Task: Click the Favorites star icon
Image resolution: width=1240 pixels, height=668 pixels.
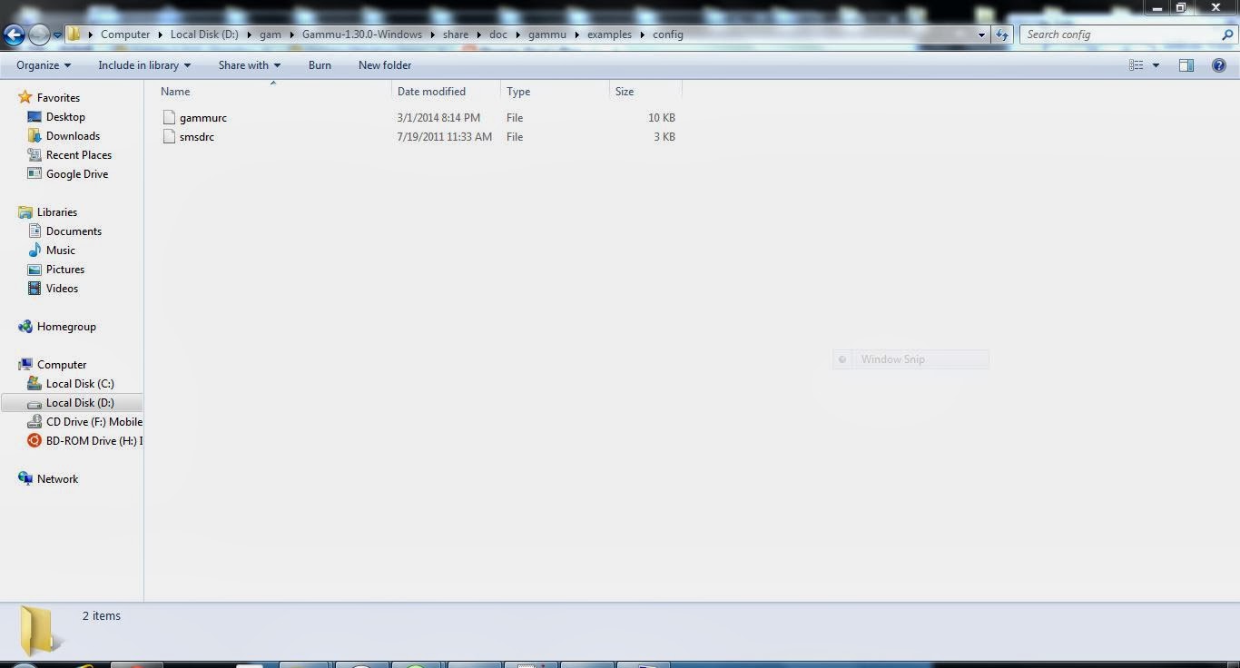Action: 25,97
